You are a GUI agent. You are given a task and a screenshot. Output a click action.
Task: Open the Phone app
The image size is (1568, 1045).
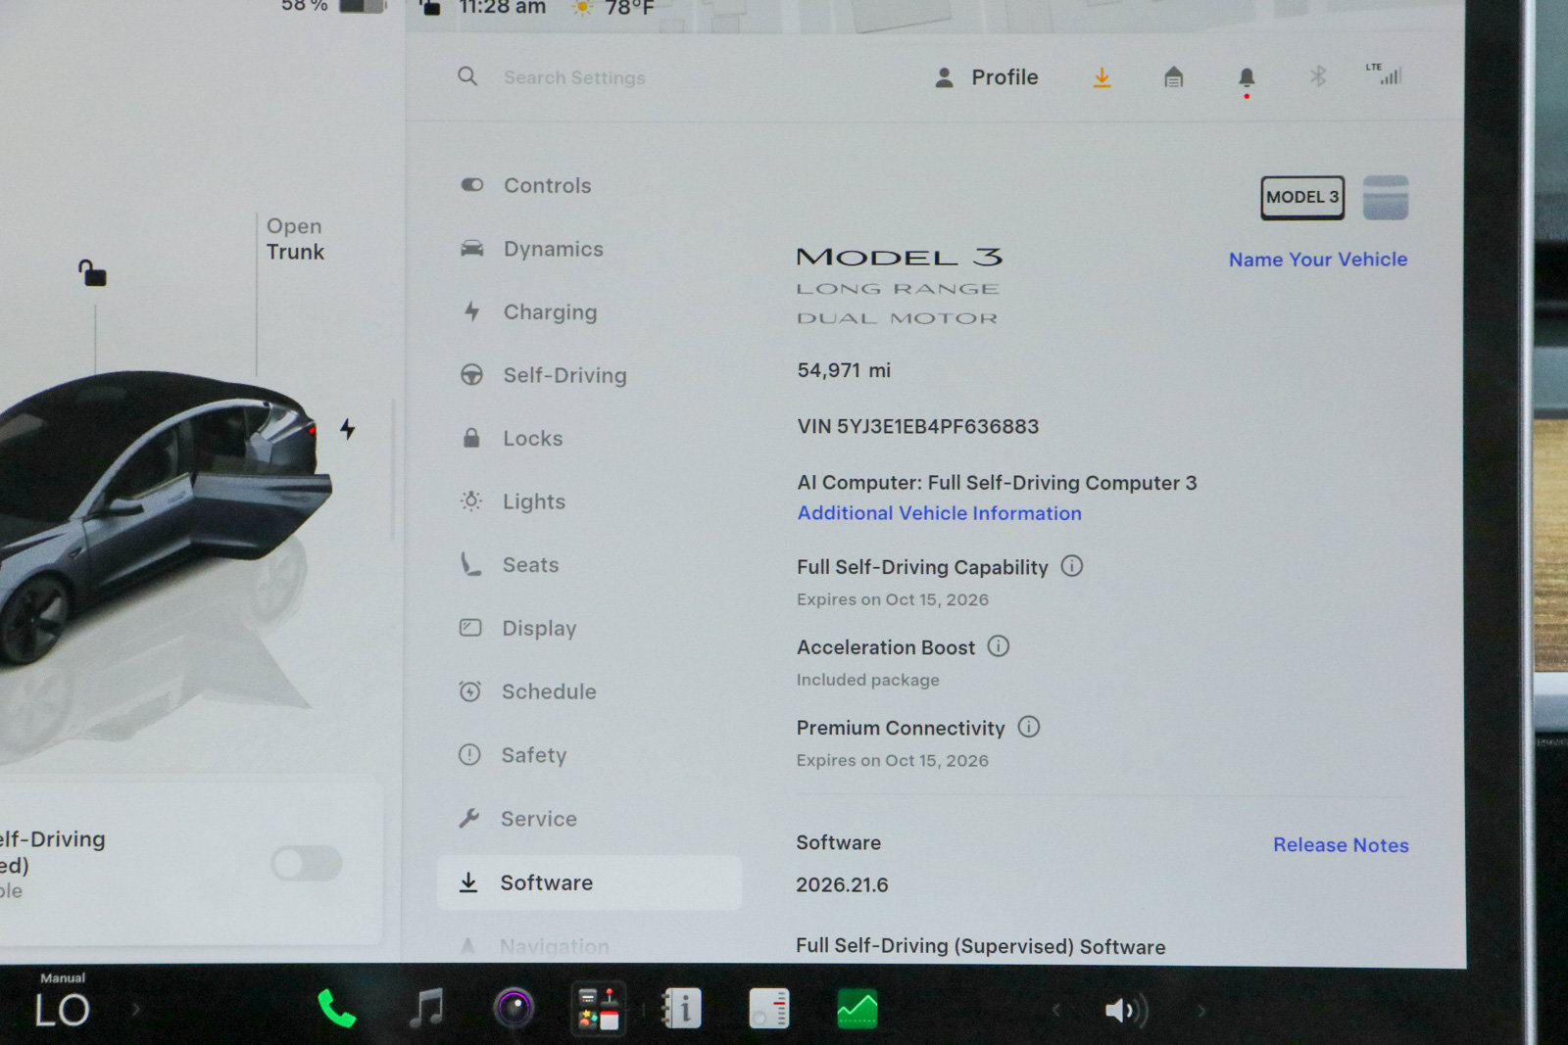pos(336,1009)
